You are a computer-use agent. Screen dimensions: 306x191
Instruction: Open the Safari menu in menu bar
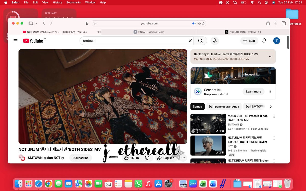pos(16,2)
